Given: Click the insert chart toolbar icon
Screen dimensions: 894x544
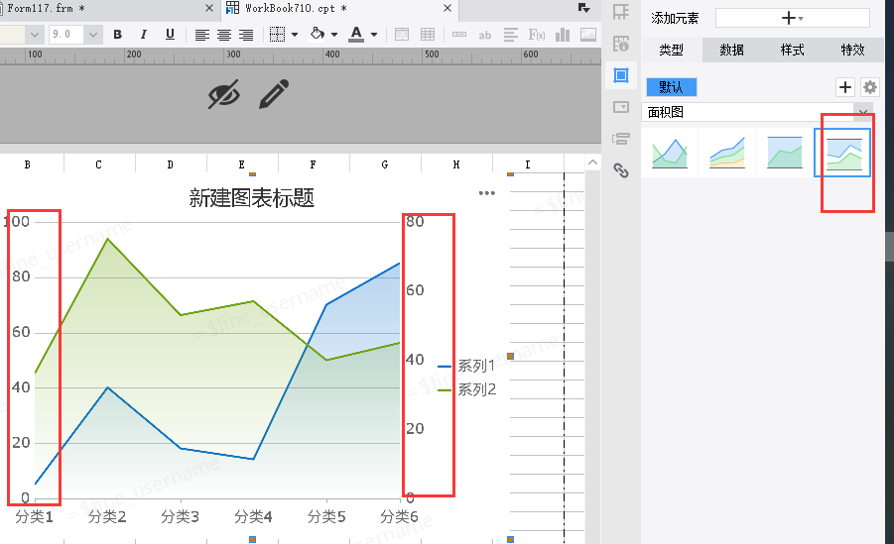Looking at the screenshot, I should (x=564, y=35).
